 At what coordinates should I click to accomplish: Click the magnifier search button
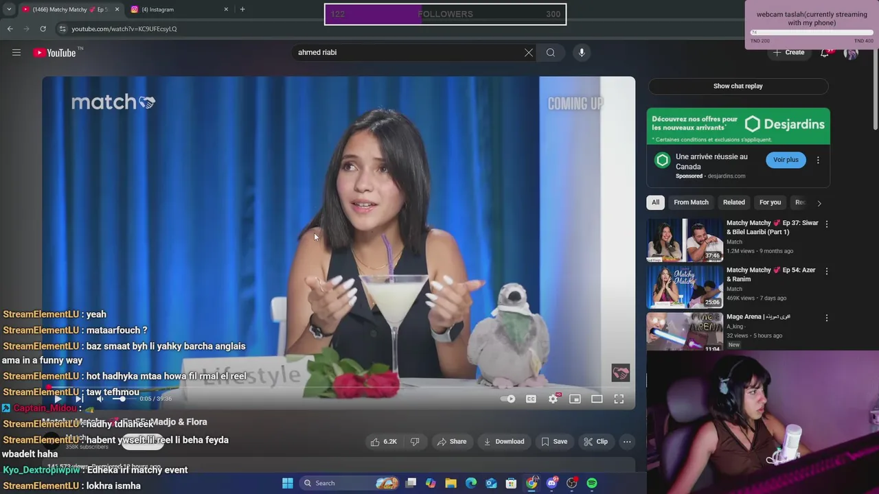[x=551, y=53]
